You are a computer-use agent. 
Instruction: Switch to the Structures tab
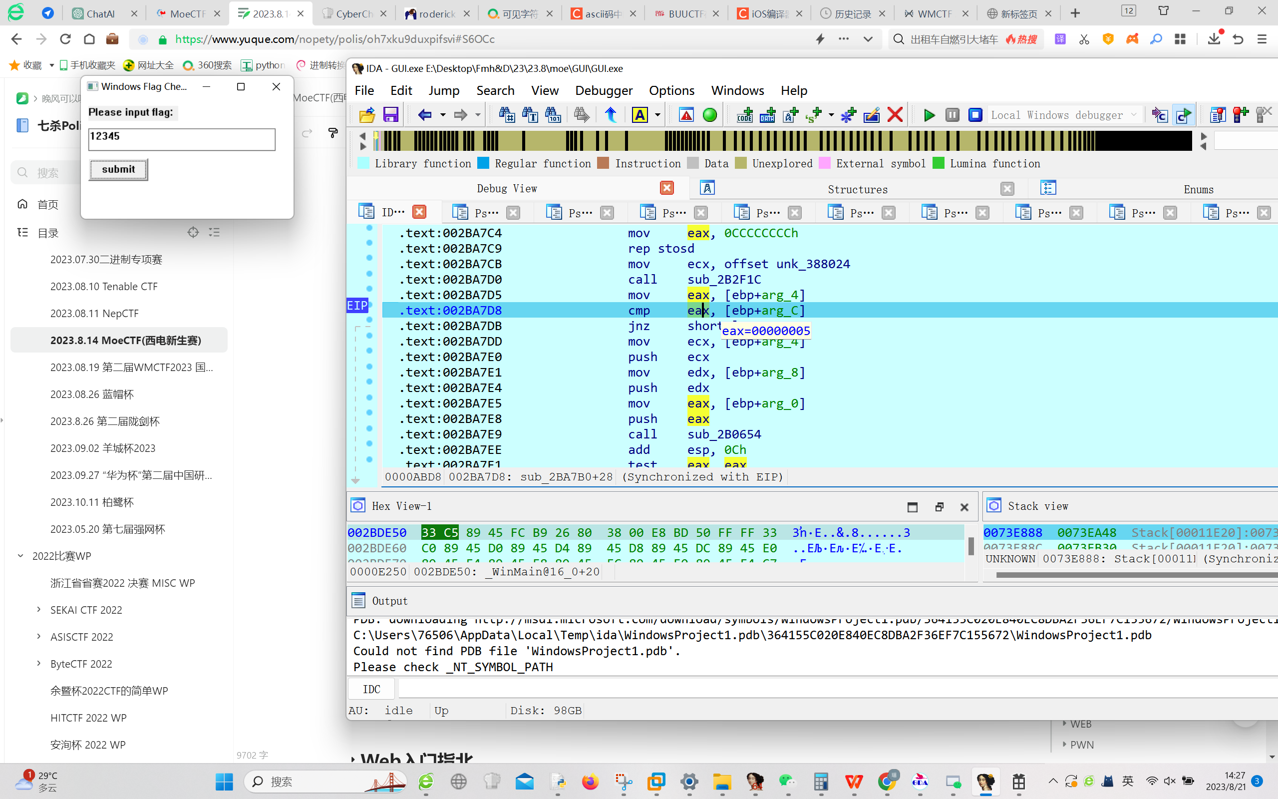[x=857, y=189]
